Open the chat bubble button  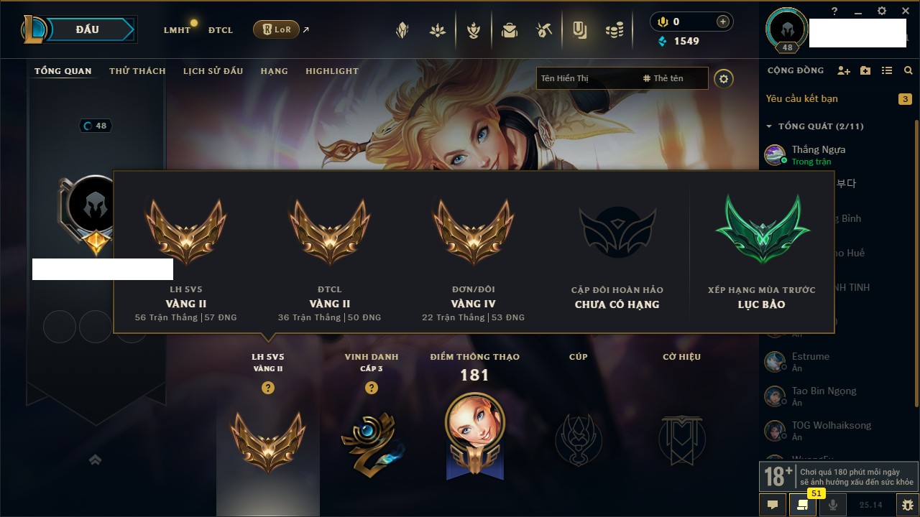tap(773, 505)
